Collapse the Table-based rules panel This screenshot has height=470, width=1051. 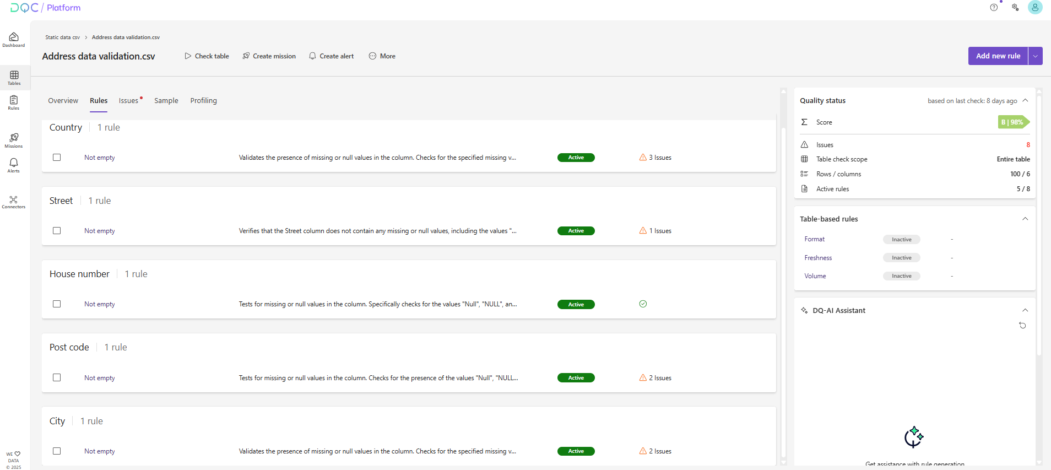point(1025,219)
